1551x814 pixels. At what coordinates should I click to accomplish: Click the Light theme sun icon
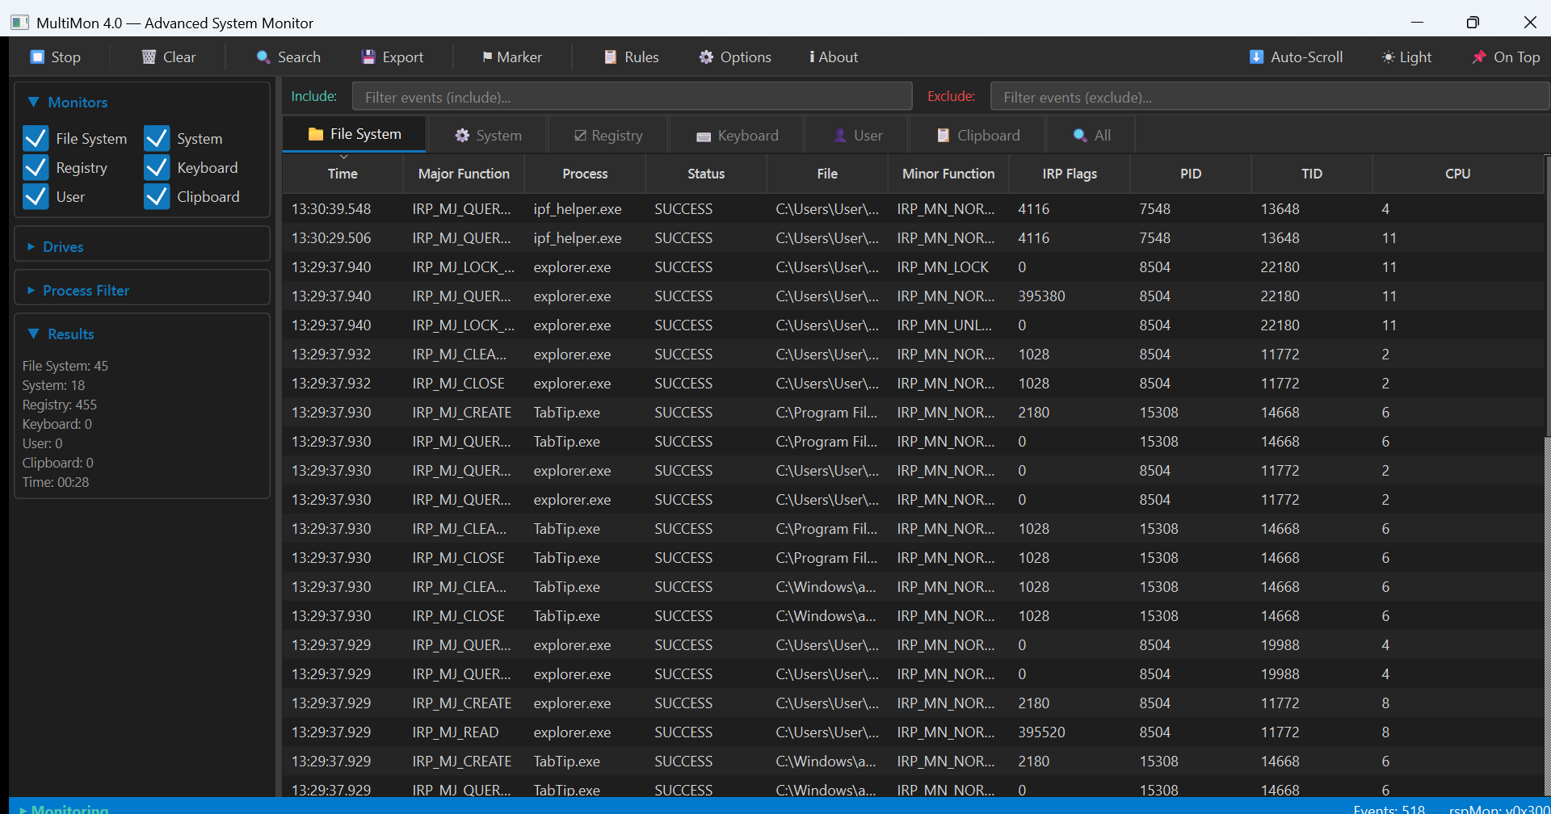(x=1388, y=57)
